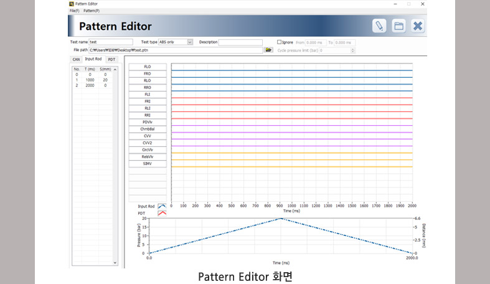Open the Test type dropdown
Screen dimensions: 490x284
190,42
